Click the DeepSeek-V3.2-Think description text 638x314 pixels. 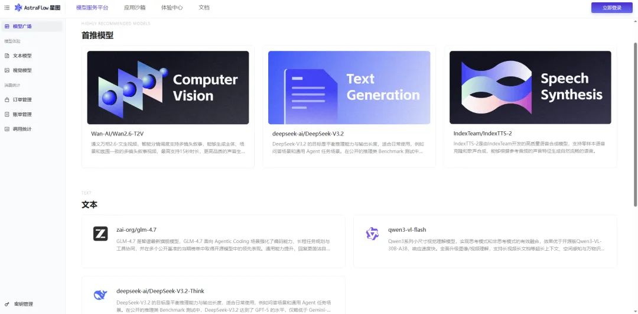(x=223, y=306)
